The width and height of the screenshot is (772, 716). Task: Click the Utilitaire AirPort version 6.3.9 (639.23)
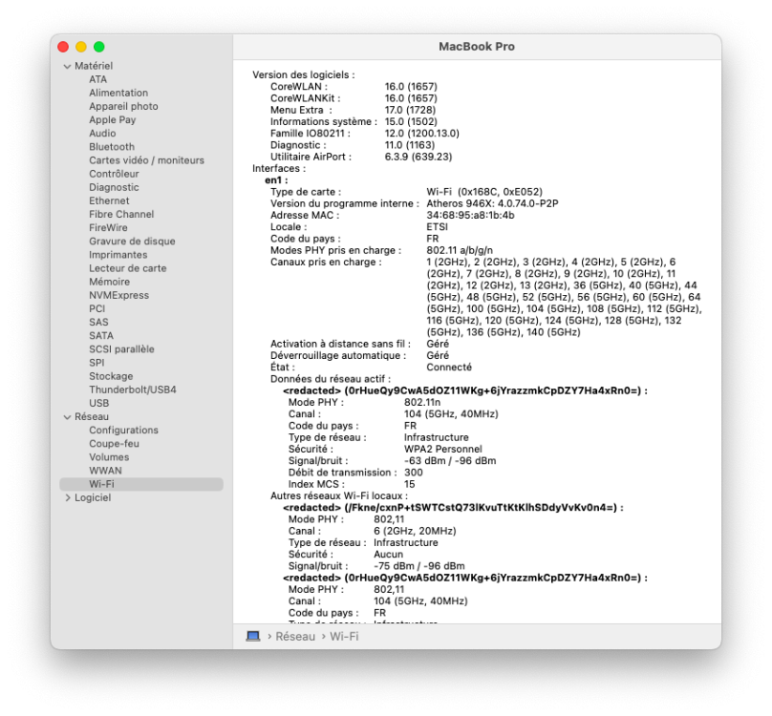coord(418,157)
